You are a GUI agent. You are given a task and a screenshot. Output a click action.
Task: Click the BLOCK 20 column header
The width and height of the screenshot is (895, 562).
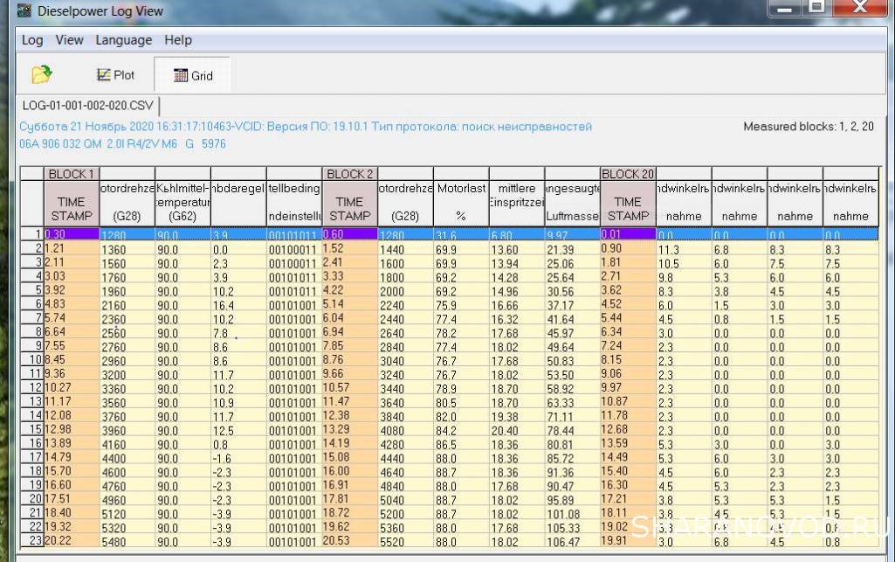[x=627, y=174]
